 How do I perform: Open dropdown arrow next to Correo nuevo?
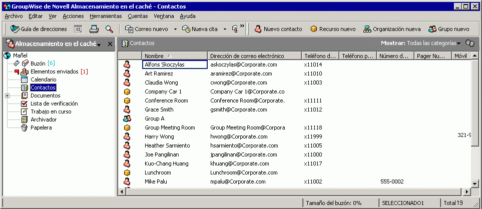(x=175, y=29)
